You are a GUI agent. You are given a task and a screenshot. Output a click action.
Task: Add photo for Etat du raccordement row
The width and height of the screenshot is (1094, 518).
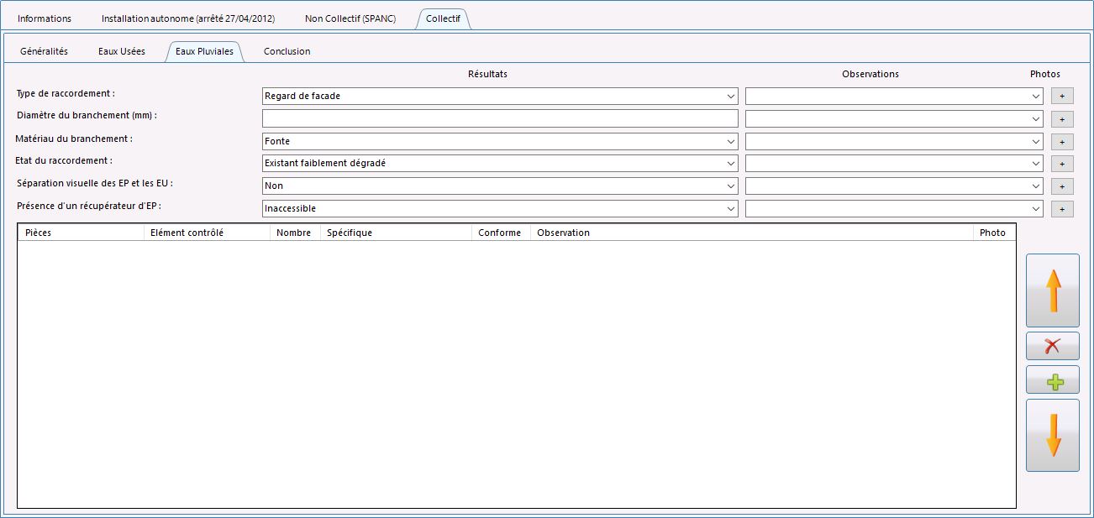1062,164
